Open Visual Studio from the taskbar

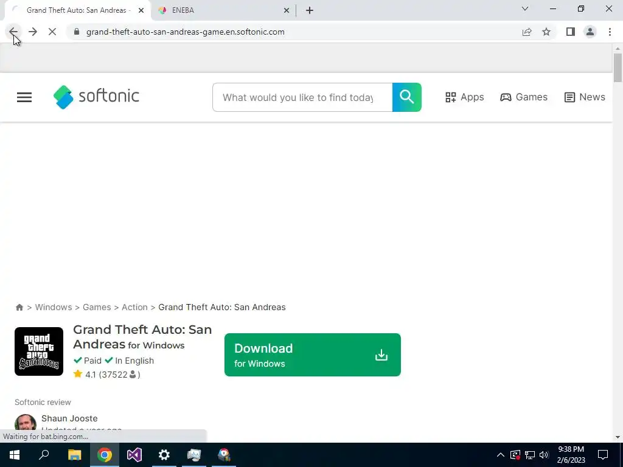pyautogui.click(x=134, y=455)
